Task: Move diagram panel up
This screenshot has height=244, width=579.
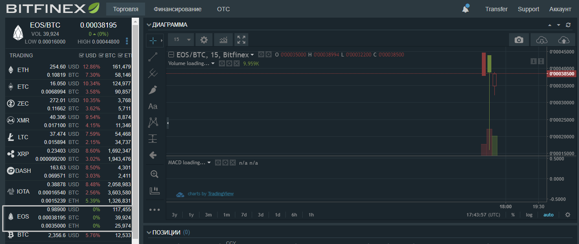Action: point(550,25)
